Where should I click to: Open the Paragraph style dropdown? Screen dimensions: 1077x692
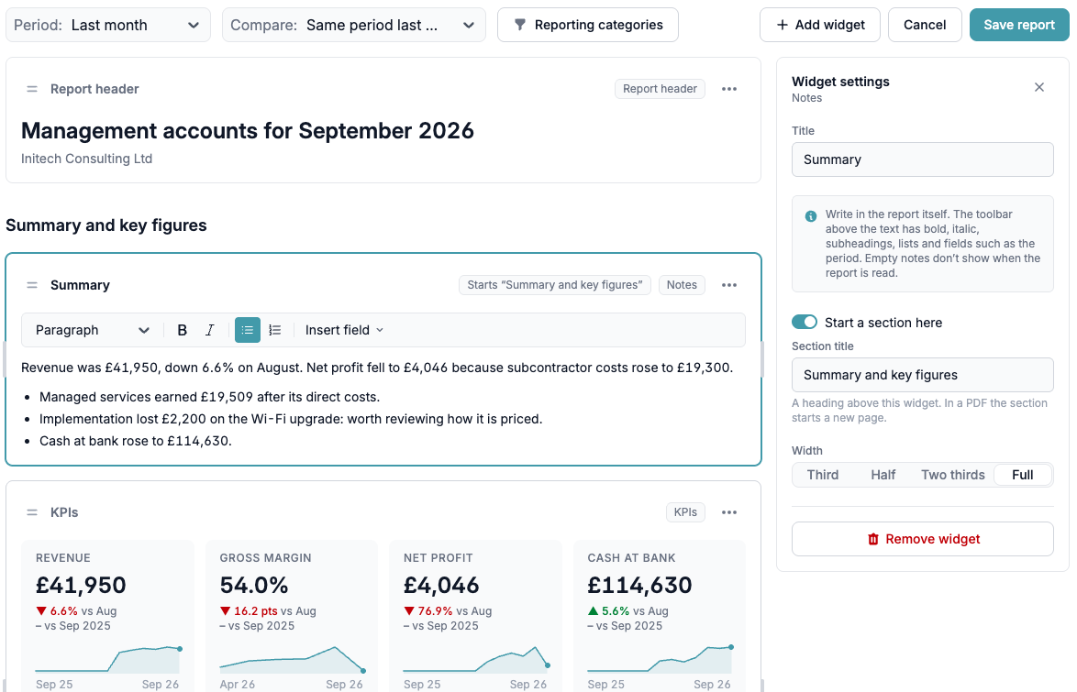92,330
